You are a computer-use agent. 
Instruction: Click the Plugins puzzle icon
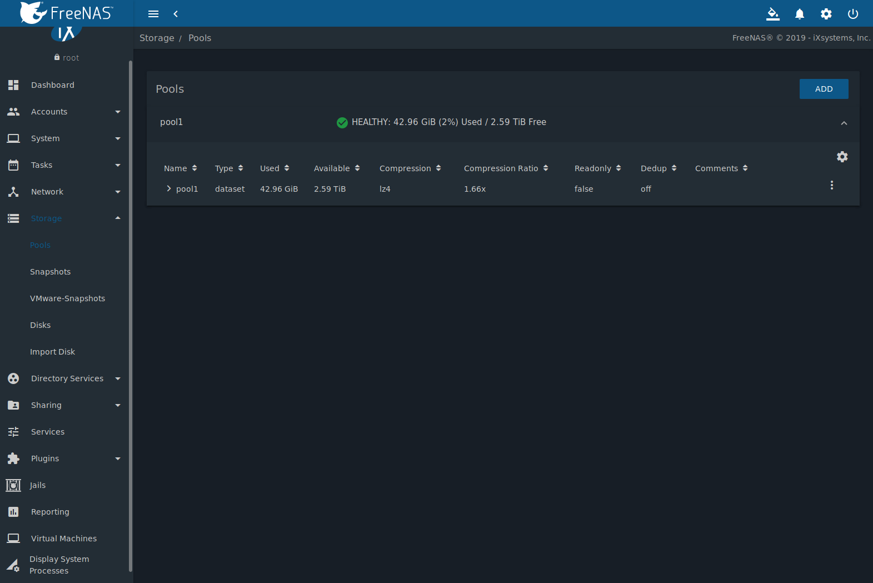(x=13, y=459)
